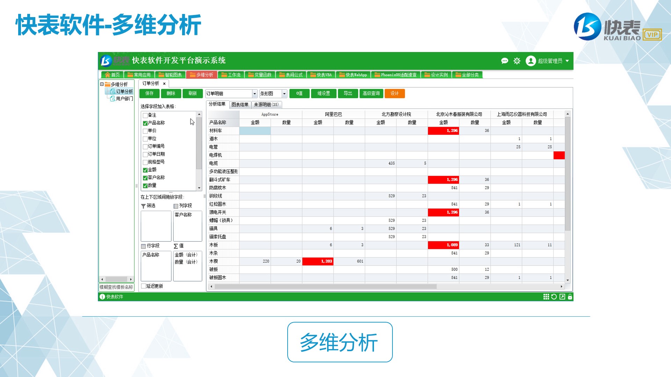Open the 快表WebApp folder tab
This screenshot has width=671, height=377.
[353, 75]
